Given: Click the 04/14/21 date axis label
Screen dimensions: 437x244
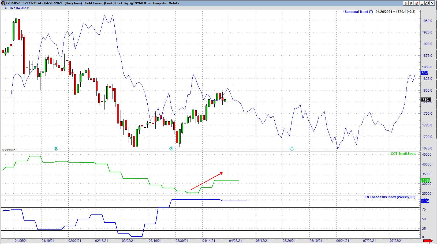Looking at the screenshot, I should (x=209, y=241).
